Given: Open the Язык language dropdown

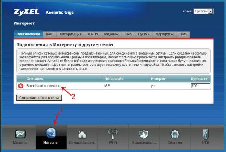Looking at the screenshot, I should point(203,11).
